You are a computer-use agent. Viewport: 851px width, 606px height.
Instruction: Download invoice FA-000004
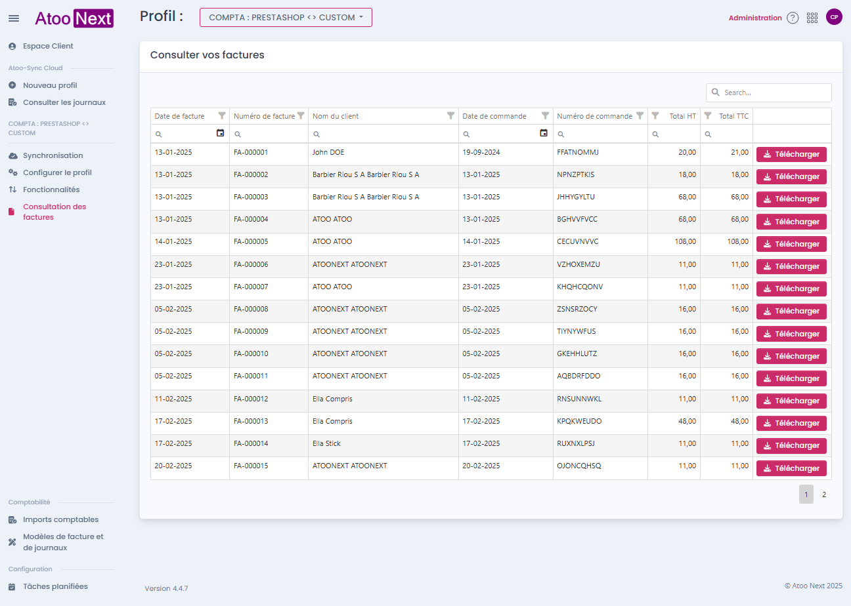pos(791,222)
